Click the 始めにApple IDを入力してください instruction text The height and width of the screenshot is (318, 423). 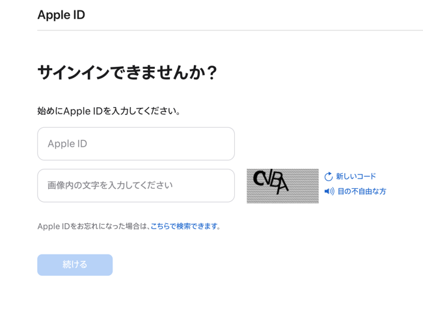(x=109, y=111)
